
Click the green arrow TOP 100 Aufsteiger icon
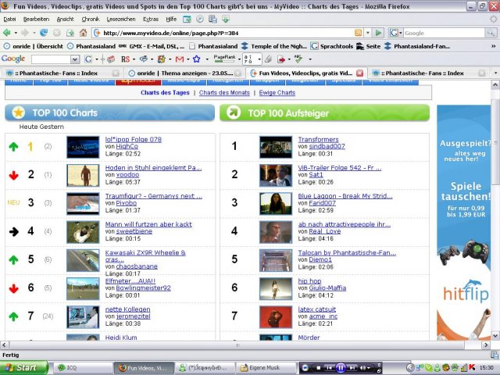pos(234,112)
